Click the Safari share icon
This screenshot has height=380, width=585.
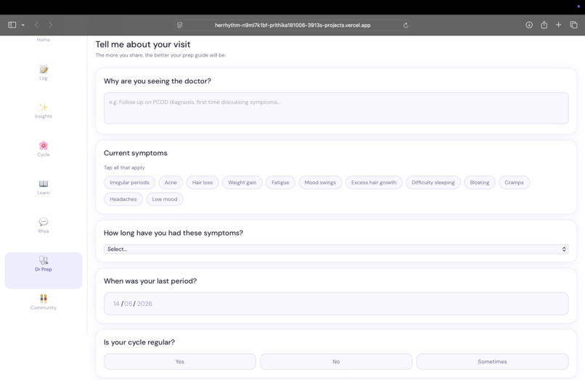544,25
